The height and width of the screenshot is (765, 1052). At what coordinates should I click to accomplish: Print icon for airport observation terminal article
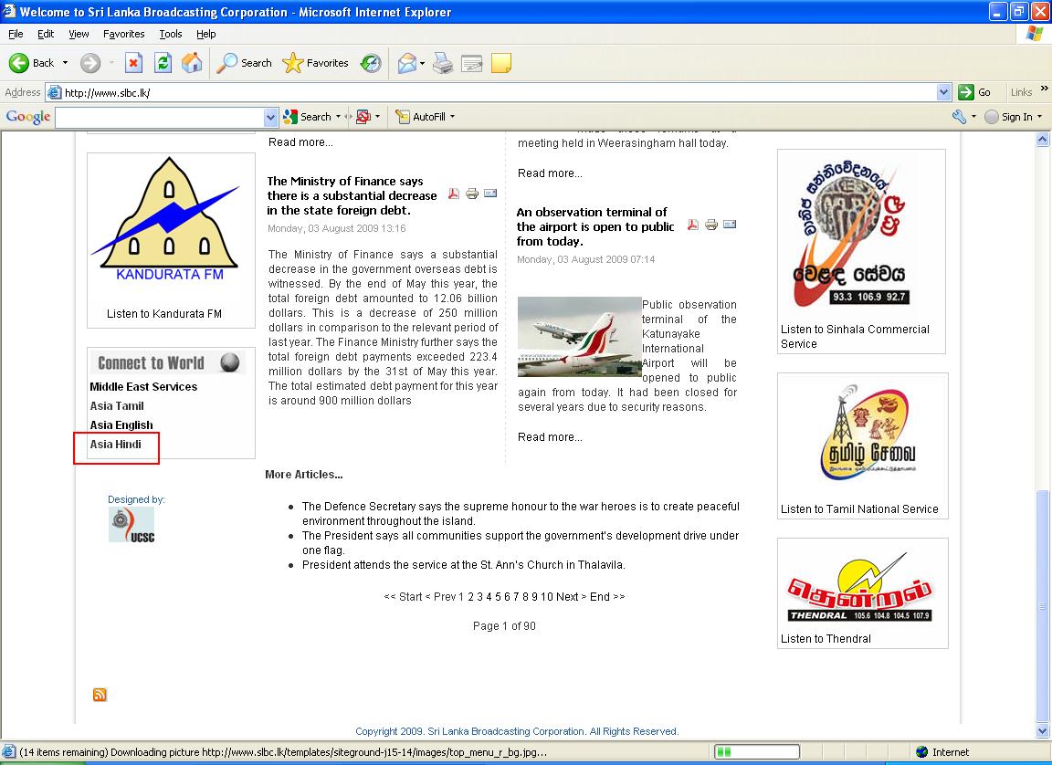click(x=711, y=225)
